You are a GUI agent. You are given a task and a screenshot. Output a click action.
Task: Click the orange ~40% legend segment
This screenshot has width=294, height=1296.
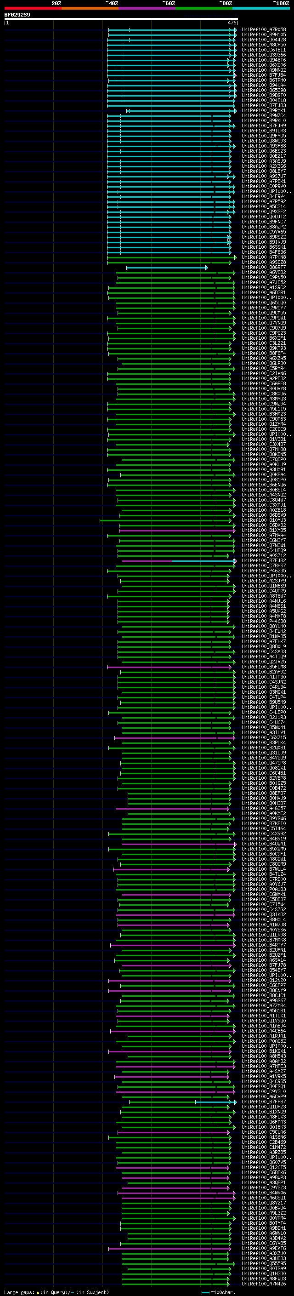(x=90, y=8)
